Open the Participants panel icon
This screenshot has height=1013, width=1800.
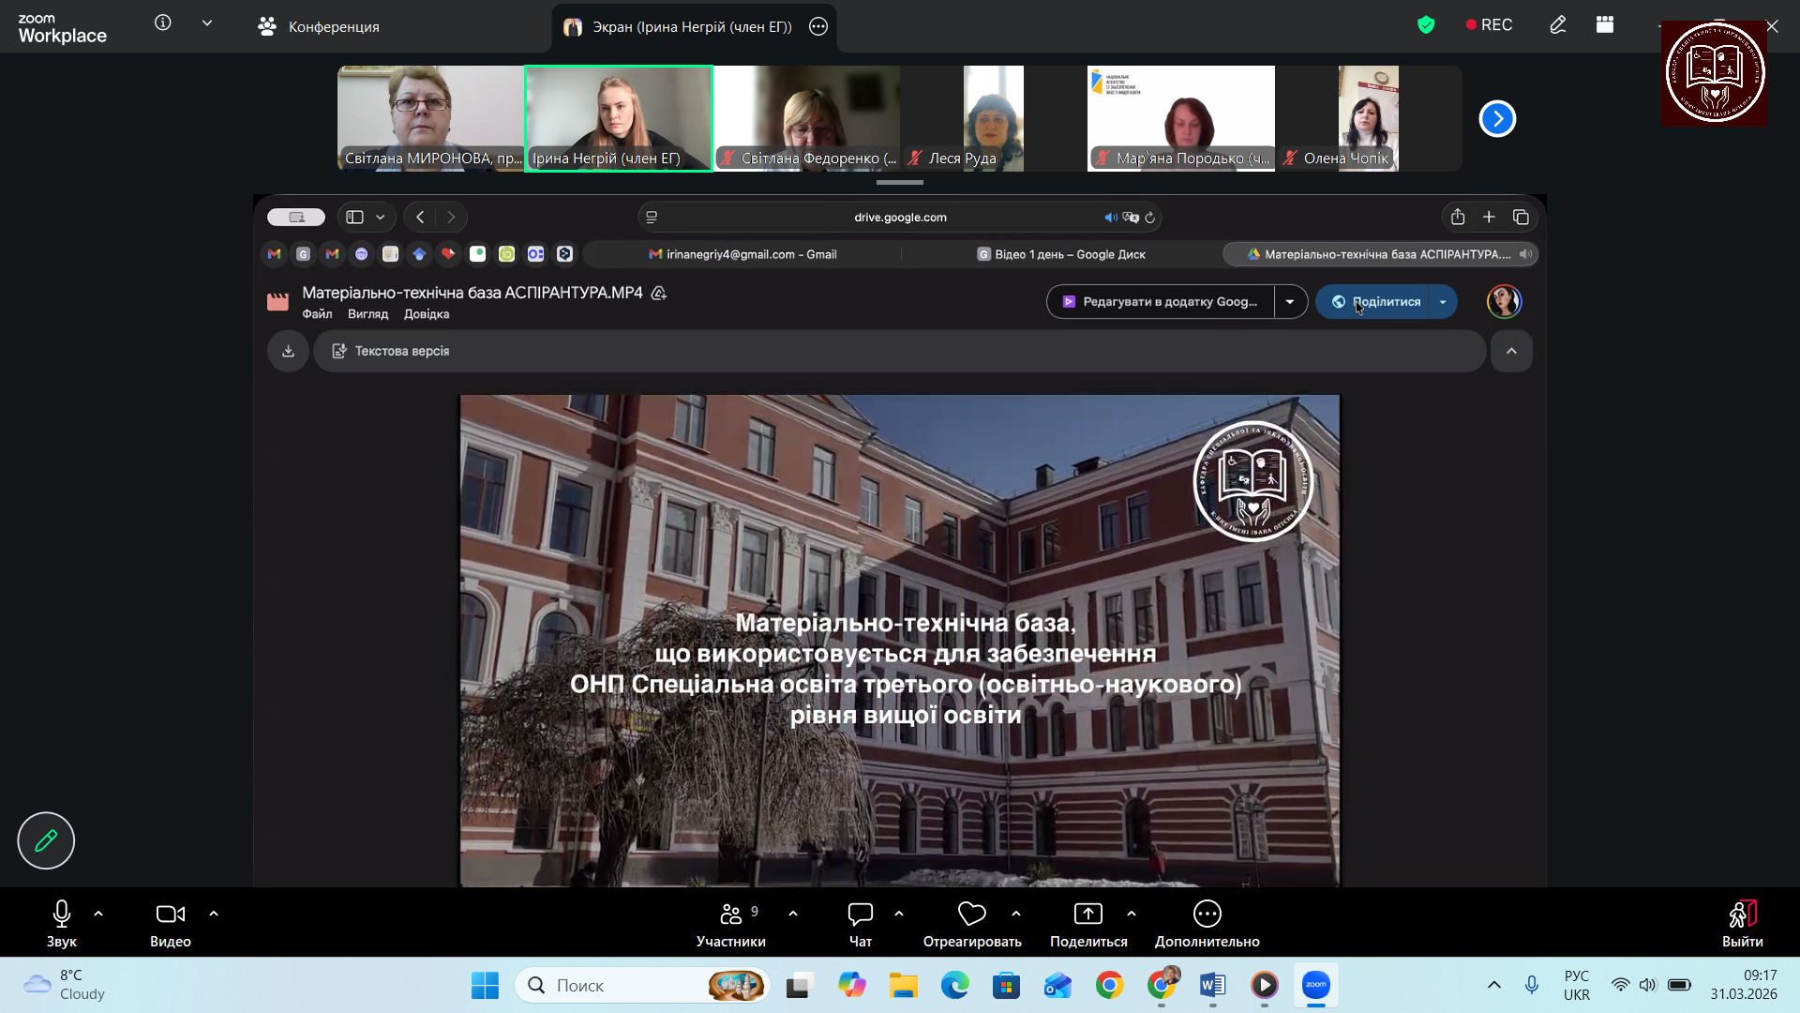click(731, 914)
